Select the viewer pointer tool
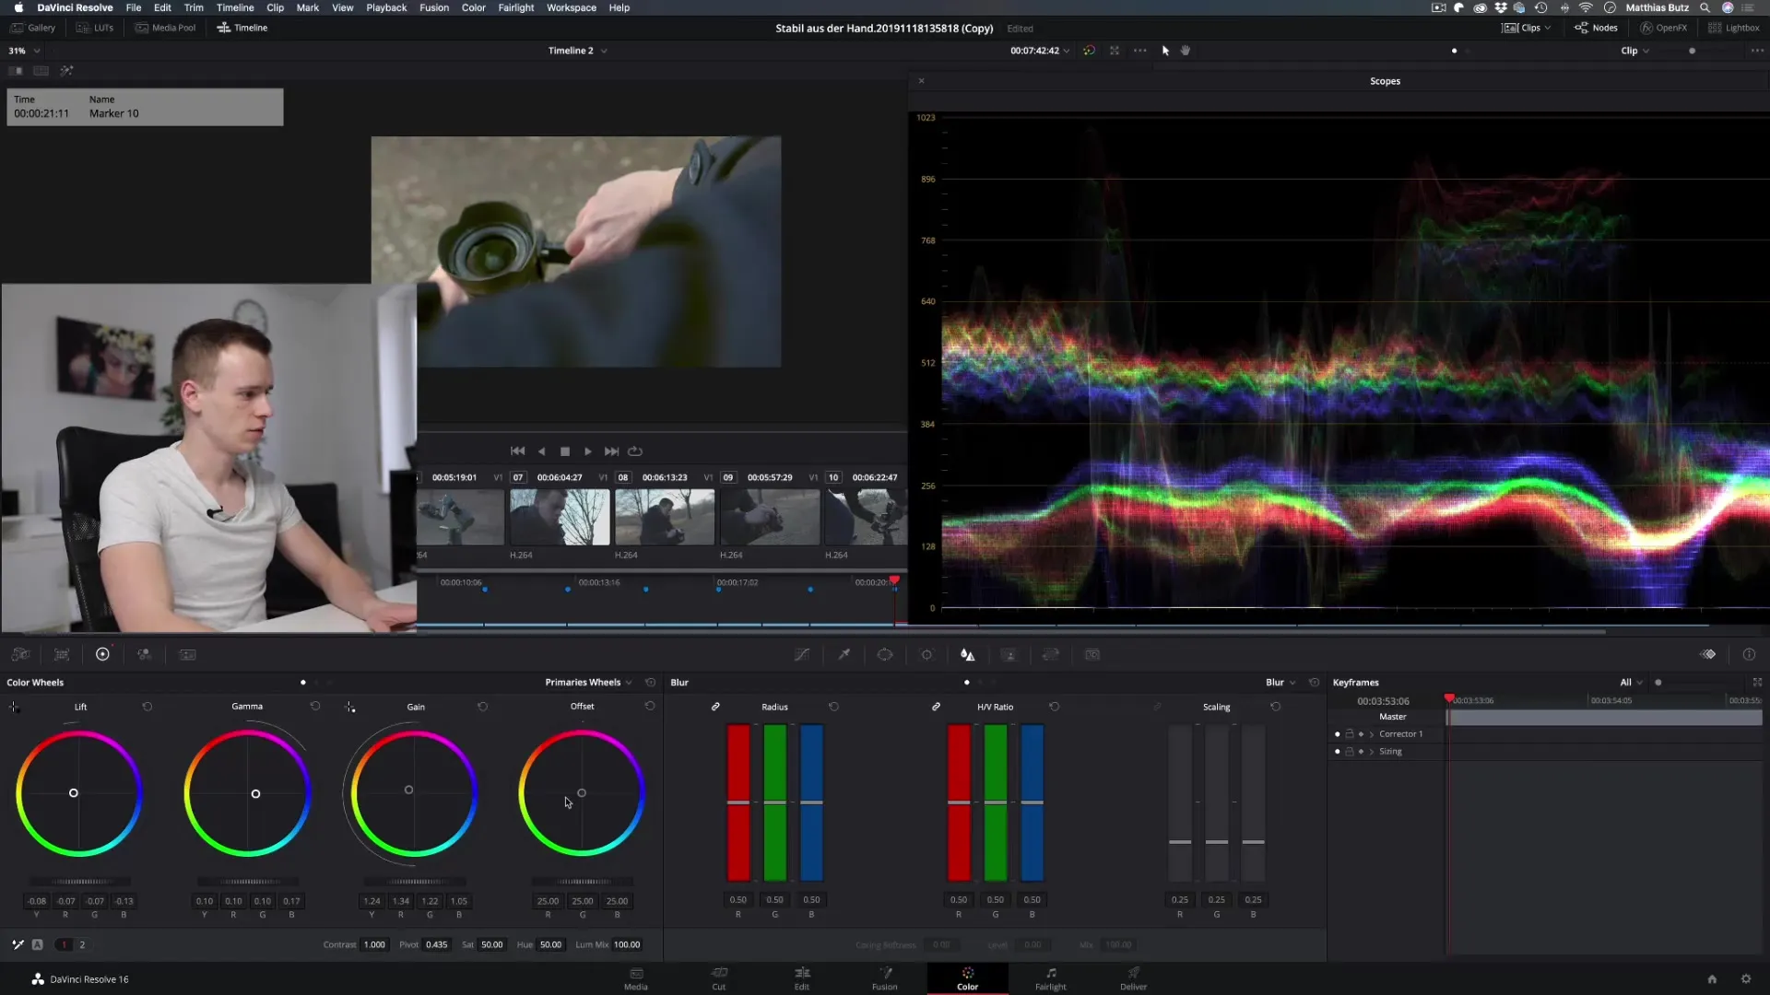This screenshot has height=995, width=1770. point(1165,51)
